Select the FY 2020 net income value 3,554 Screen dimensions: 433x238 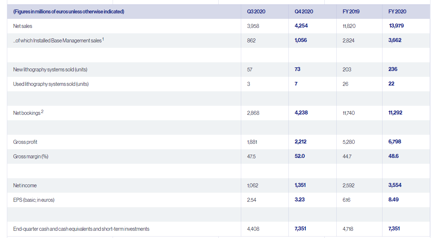395,185
